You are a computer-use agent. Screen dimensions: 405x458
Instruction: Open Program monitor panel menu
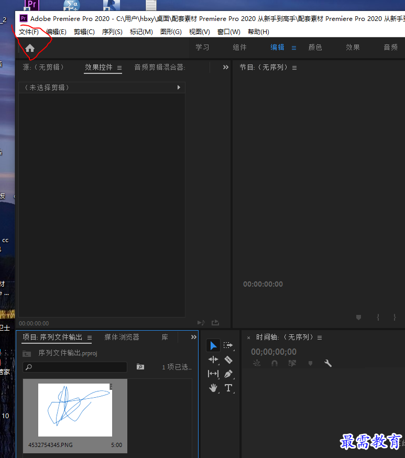point(294,68)
